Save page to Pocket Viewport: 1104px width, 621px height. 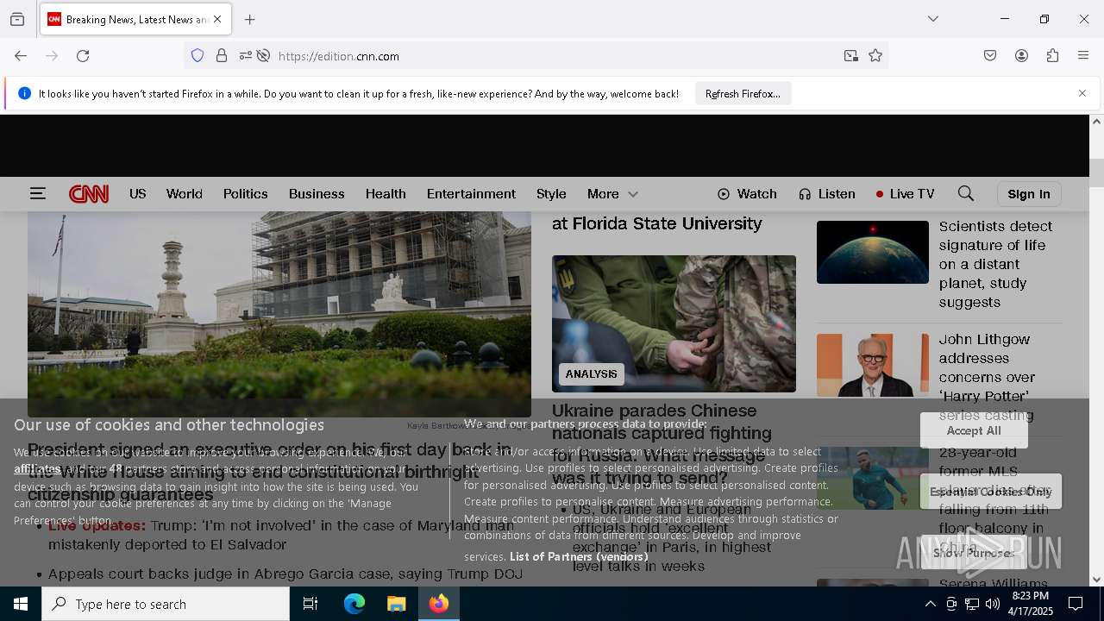990,56
